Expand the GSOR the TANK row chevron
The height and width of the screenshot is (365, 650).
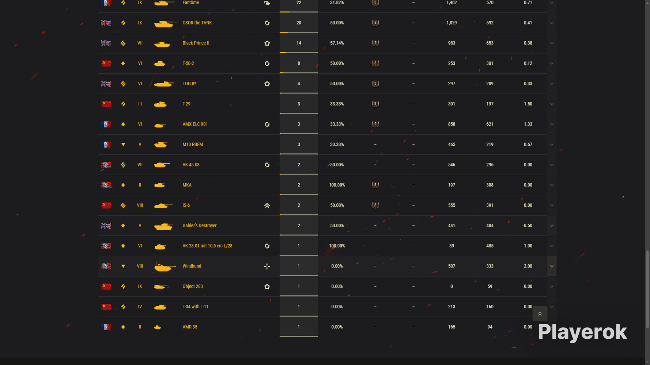pyautogui.click(x=552, y=23)
